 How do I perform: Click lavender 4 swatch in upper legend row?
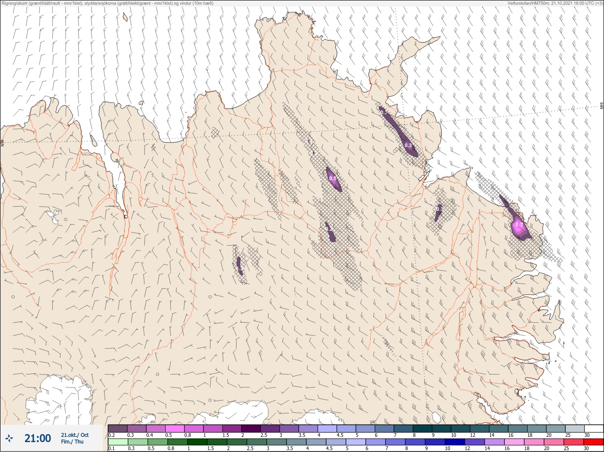pos(327,428)
